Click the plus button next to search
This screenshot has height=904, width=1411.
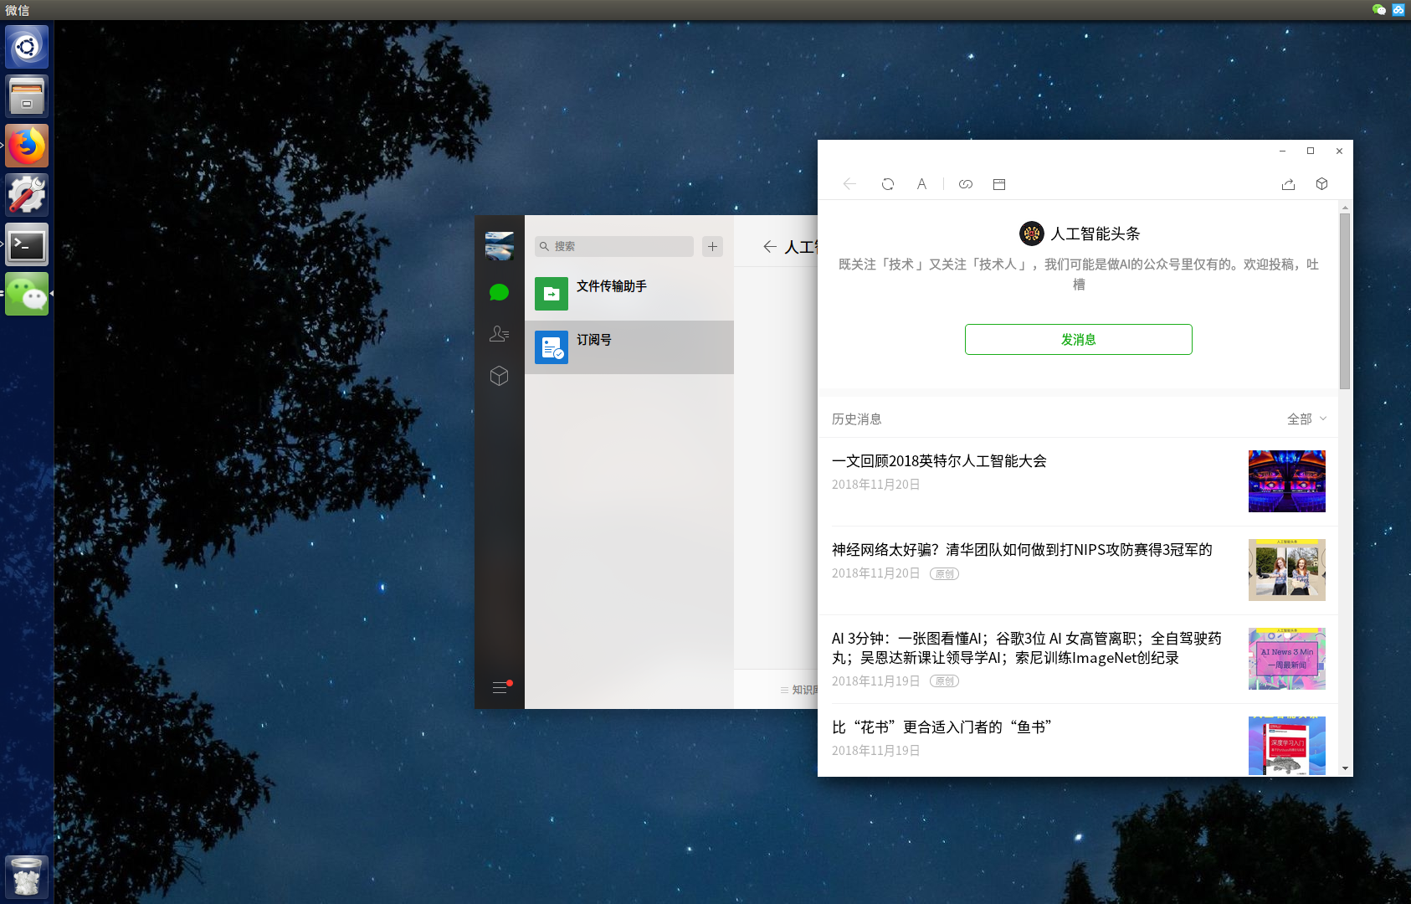tap(712, 246)
